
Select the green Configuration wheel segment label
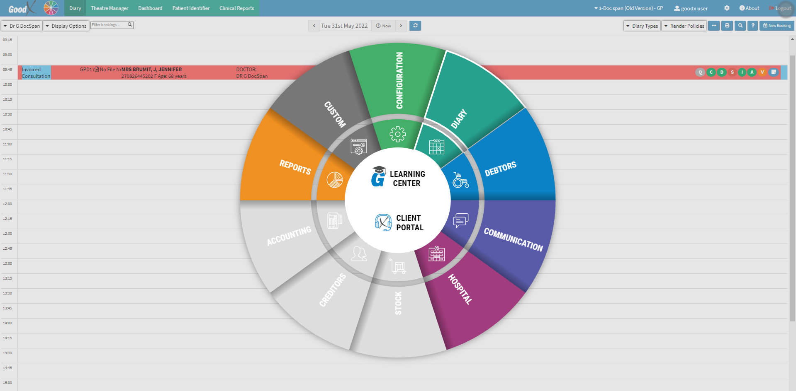(399, 80)
